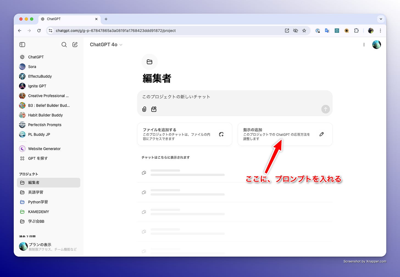The height and width of the screenshot is (277, 400).
Task: Select the ChatGPT browser tab
Action: tap(69, 19)
